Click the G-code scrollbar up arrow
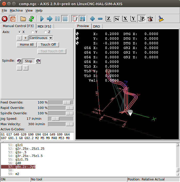The width and height of the screenshot is (180, 182). click(178, 145)
